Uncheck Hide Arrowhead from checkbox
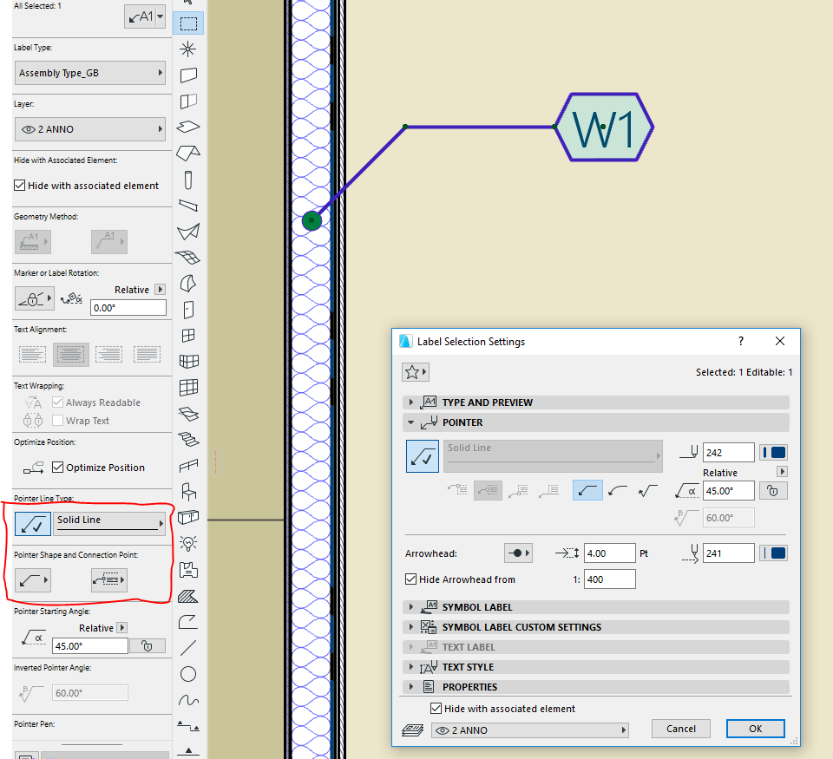This screenshot has width=833, height=759. point(411,579)
